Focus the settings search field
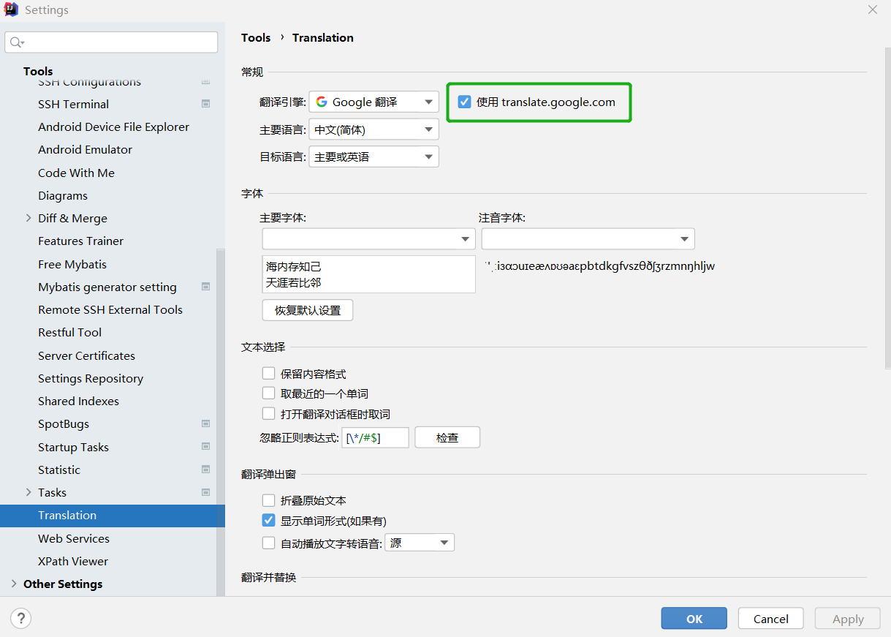 [x=111, y=42]
